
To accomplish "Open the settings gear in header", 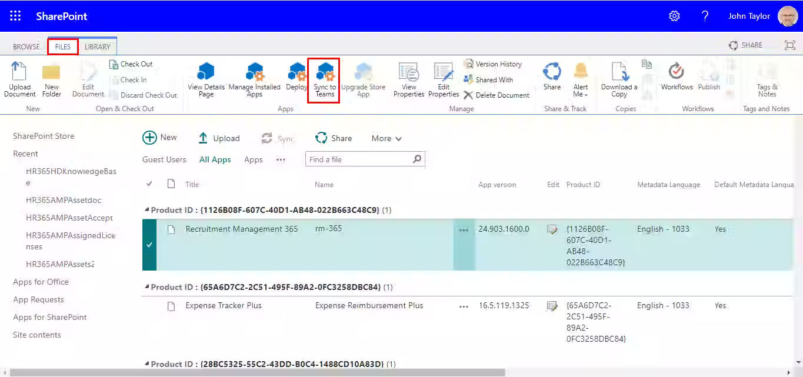I will click(x=674, y=16).
